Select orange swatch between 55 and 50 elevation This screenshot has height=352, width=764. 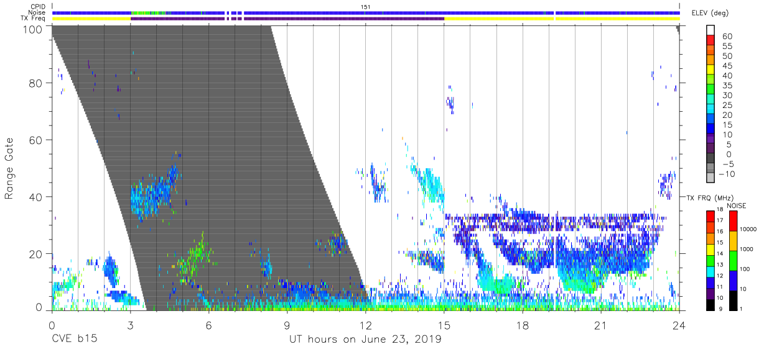point(710,50)
